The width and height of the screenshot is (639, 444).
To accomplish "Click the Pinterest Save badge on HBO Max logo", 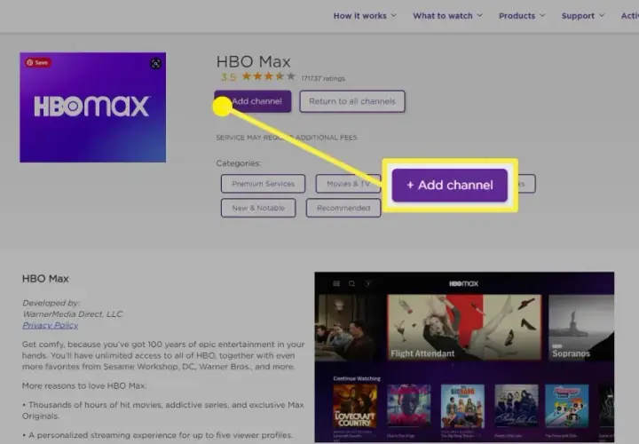I will pyautogui.click(x=38, y=62).
